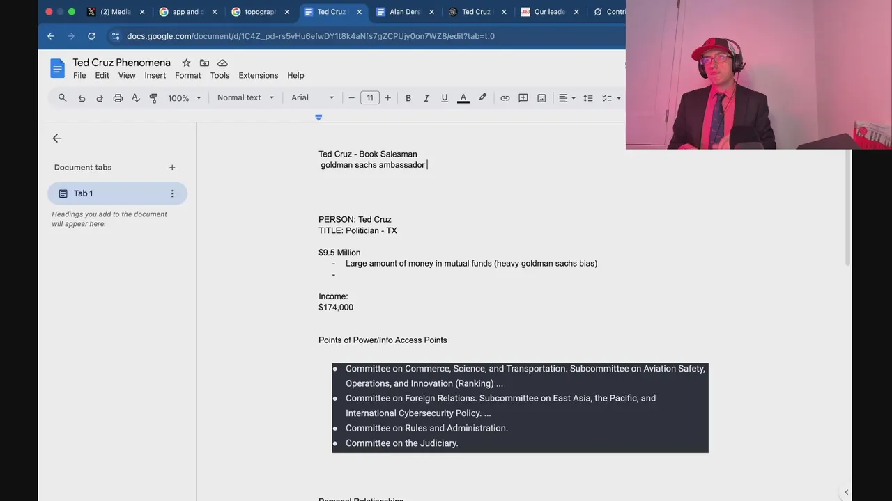The width and height of the screenshot is (892, 501).
Task: Open the Edit menu
Action: 102,75
